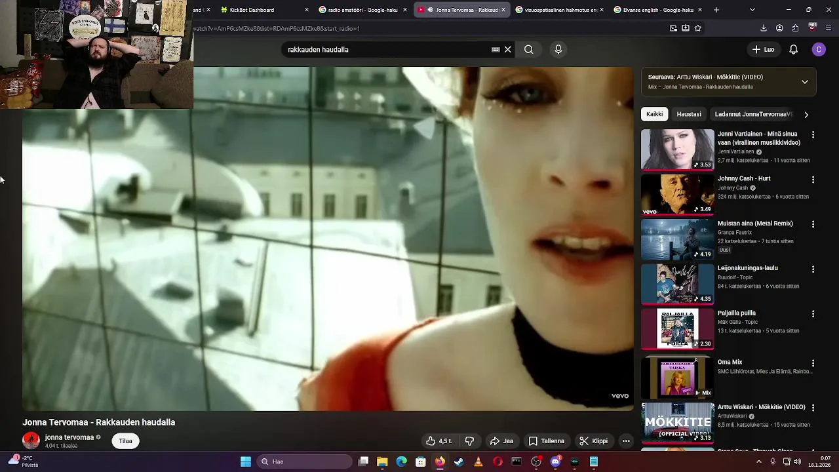Mute tab audio on the Jonna Tervomaa tab

pos(430,10)
